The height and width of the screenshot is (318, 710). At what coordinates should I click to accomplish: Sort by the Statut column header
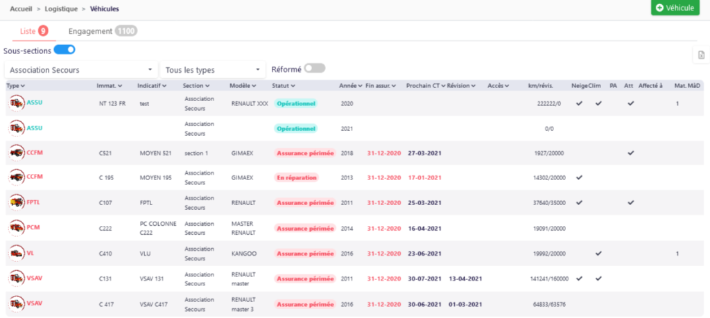click(284, 85)
